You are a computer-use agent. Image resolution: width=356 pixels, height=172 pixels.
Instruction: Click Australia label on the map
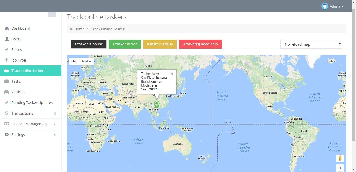point(178,144)
